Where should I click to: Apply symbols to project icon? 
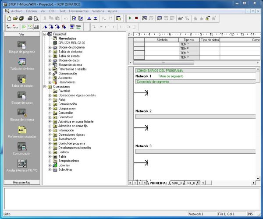point(72,27)
